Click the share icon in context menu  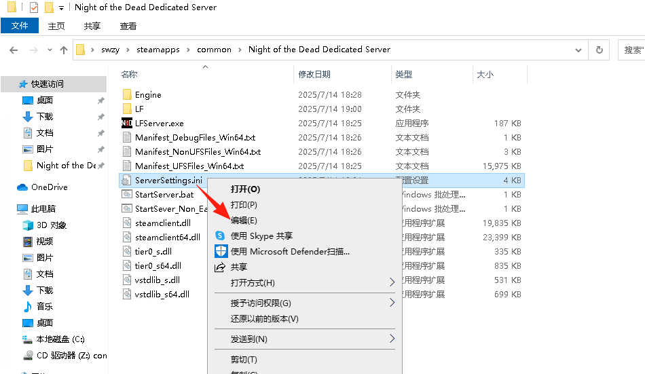click(x=220, y=267)
